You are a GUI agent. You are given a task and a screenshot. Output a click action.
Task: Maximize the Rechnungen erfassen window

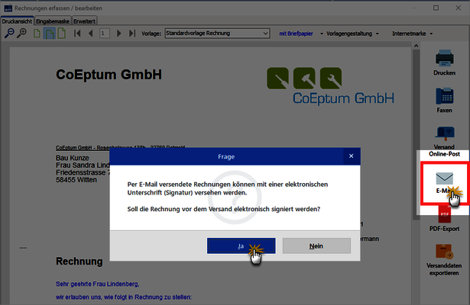click(x=436, y=8)
